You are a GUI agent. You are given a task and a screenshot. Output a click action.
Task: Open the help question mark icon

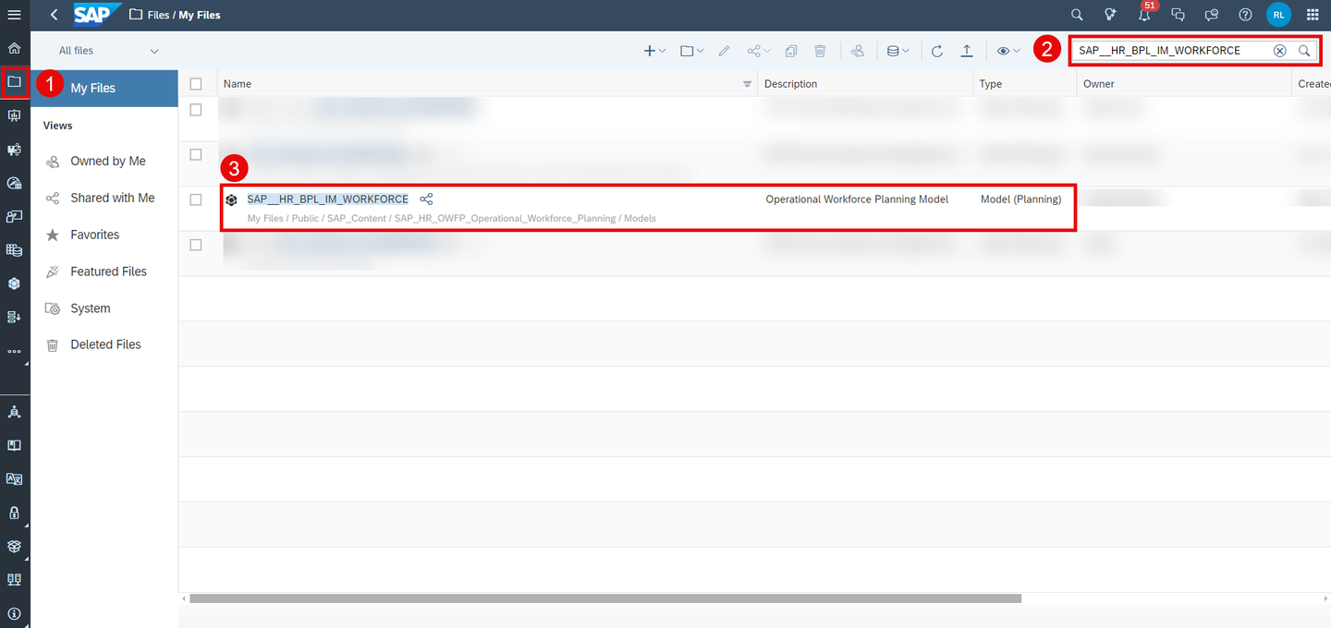click(1245, 15)
